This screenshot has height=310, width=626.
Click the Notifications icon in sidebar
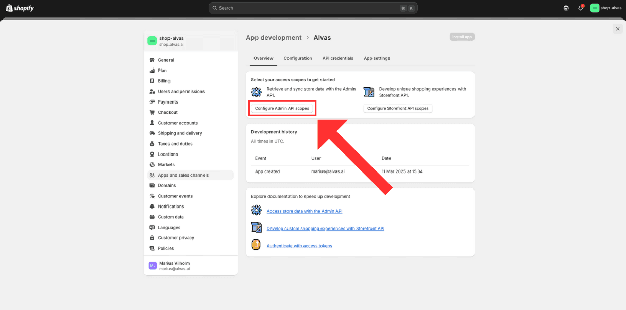tap(152, 206)
